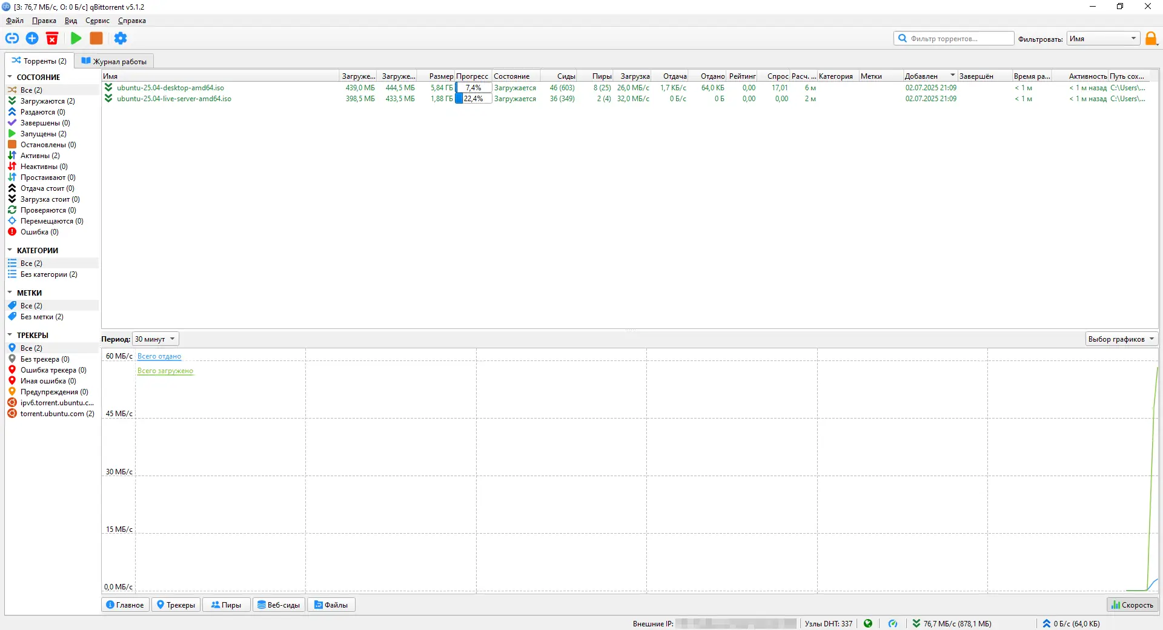Open the Файлы details tab
Image resolution: width=1163 pixels, height=630 pixels.
coord(331,605)
